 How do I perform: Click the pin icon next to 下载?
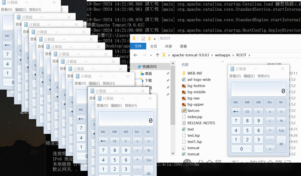pyautogui.click(x=168, y=80)
